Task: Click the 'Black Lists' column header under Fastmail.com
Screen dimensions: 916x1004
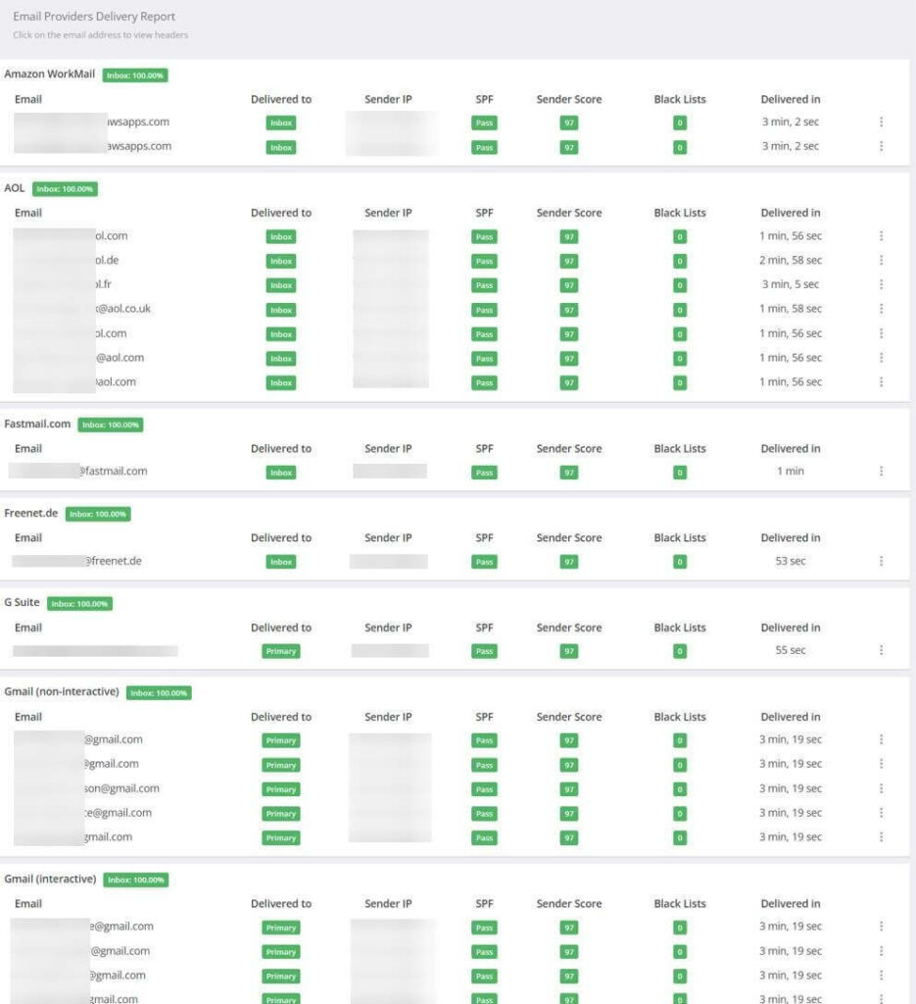Action: point(680,449)
